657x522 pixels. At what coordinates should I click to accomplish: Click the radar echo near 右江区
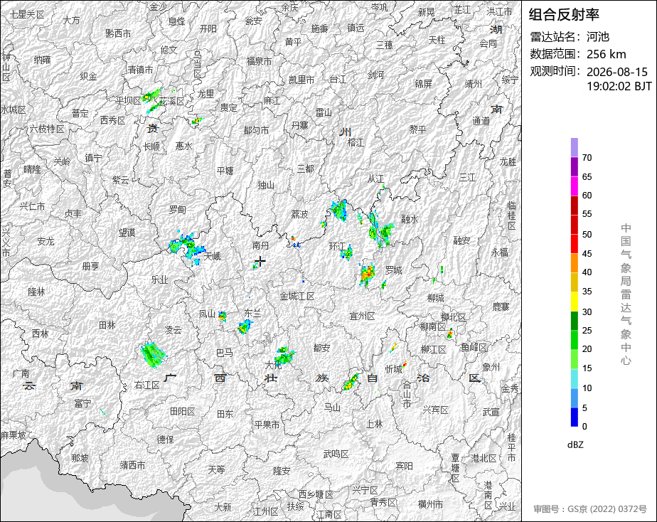pyautogui.click(x=152, y=354)
